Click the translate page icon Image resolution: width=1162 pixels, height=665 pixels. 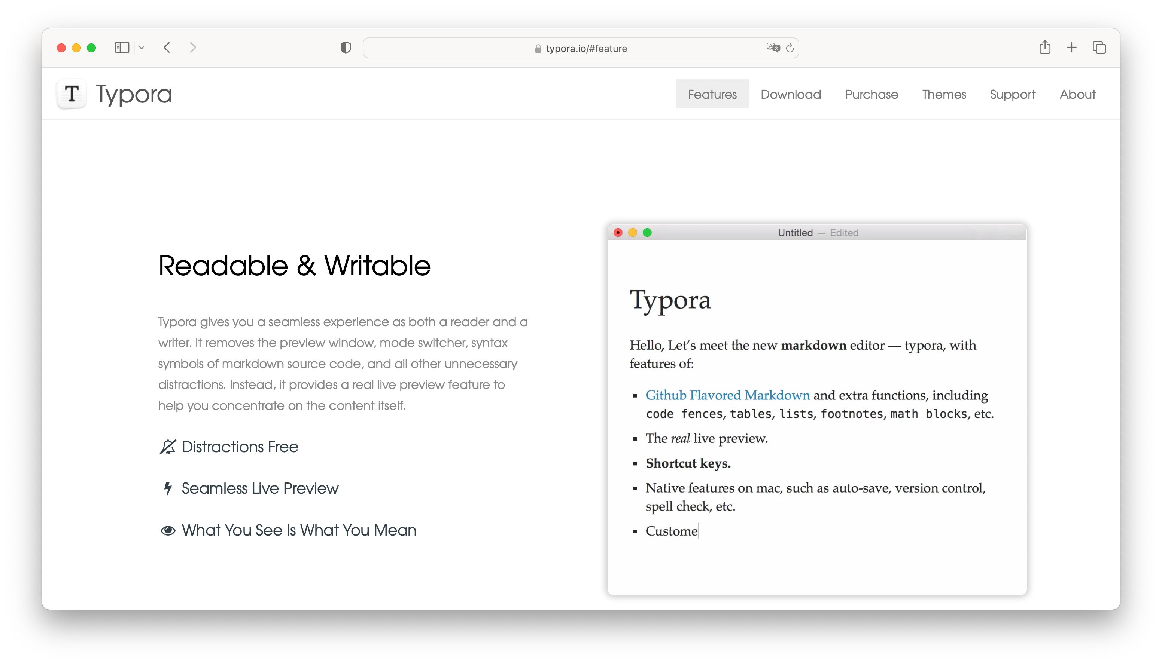pyautogui.click(x=773, y=48)
